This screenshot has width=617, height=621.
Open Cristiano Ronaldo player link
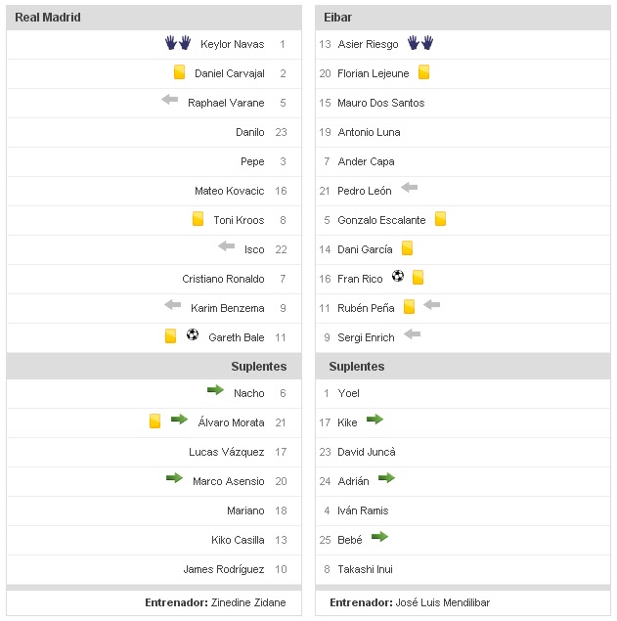[x=223, y=279]
